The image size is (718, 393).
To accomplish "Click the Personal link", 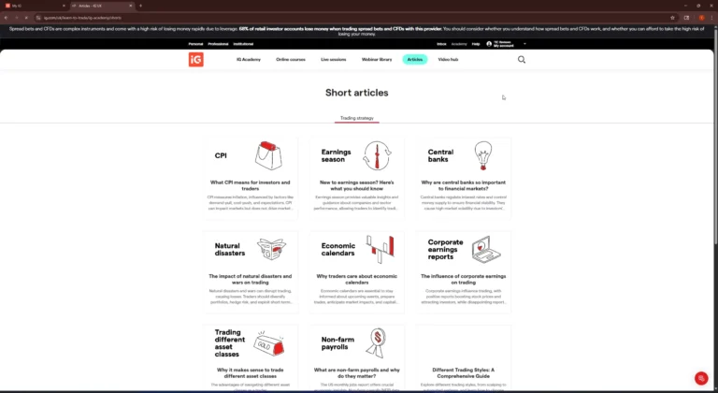I will click(x=195, y=44).
